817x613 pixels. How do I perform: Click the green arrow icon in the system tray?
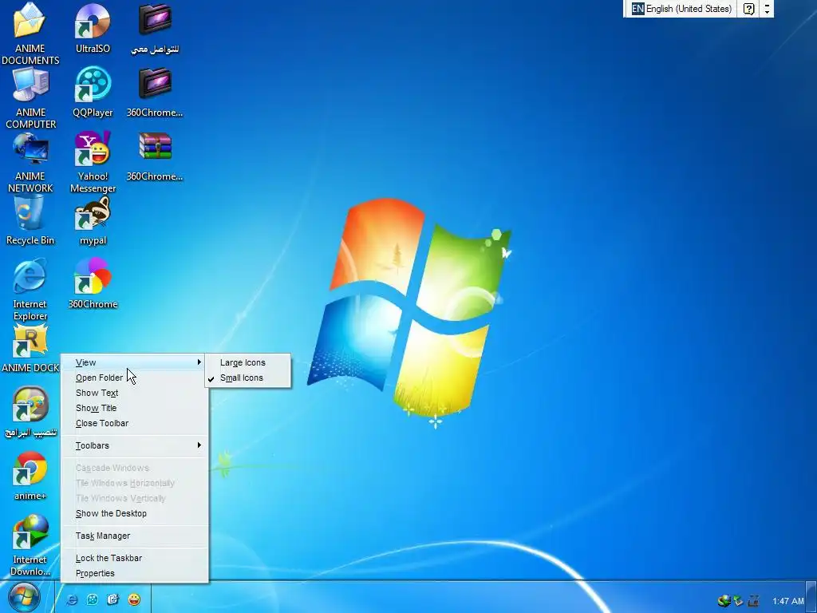(x=738, y=601)
